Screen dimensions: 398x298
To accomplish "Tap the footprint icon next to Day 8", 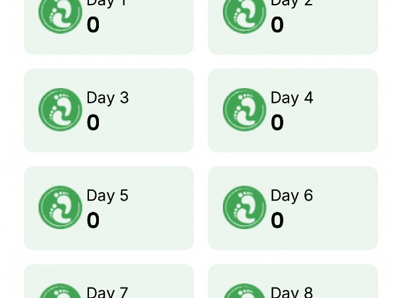I will [x=244, y=292].
